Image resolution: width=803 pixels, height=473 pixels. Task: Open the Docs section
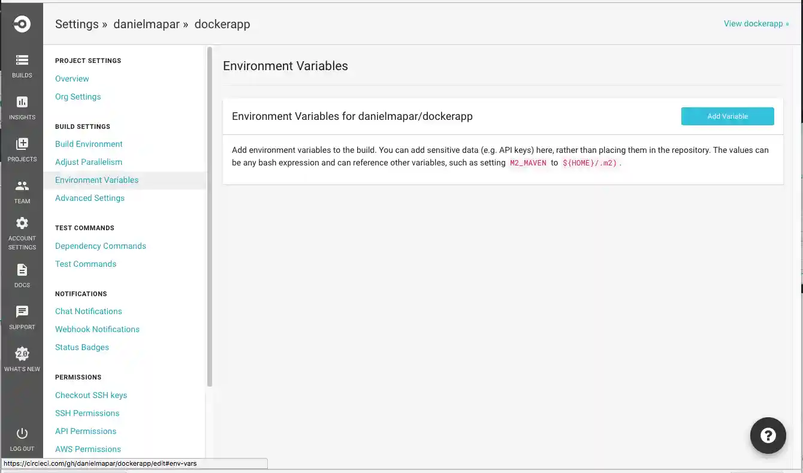(22, 276)
